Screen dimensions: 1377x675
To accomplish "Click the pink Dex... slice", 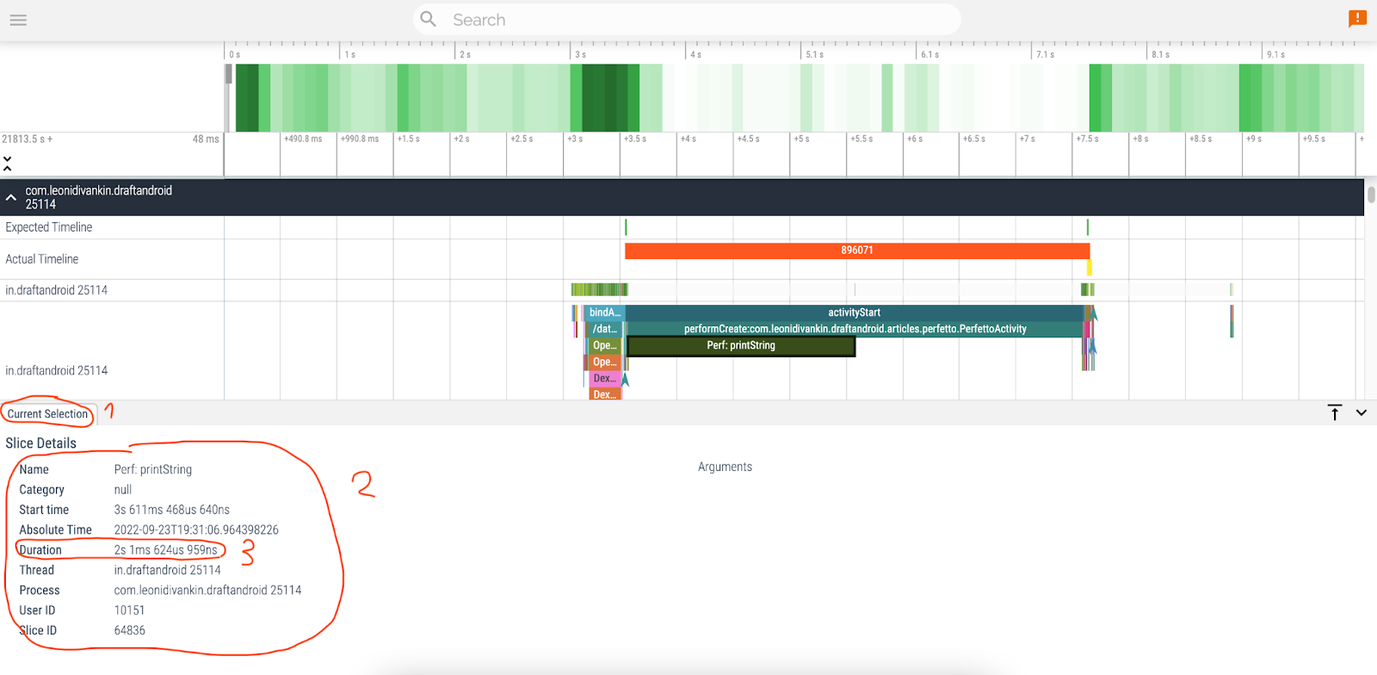I will pyautogui.click(x=604, y=378).
